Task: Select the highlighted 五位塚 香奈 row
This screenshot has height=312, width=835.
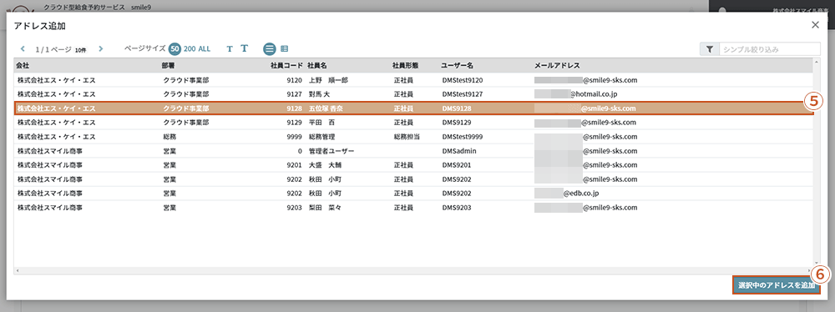Action: tap(413, 108)
